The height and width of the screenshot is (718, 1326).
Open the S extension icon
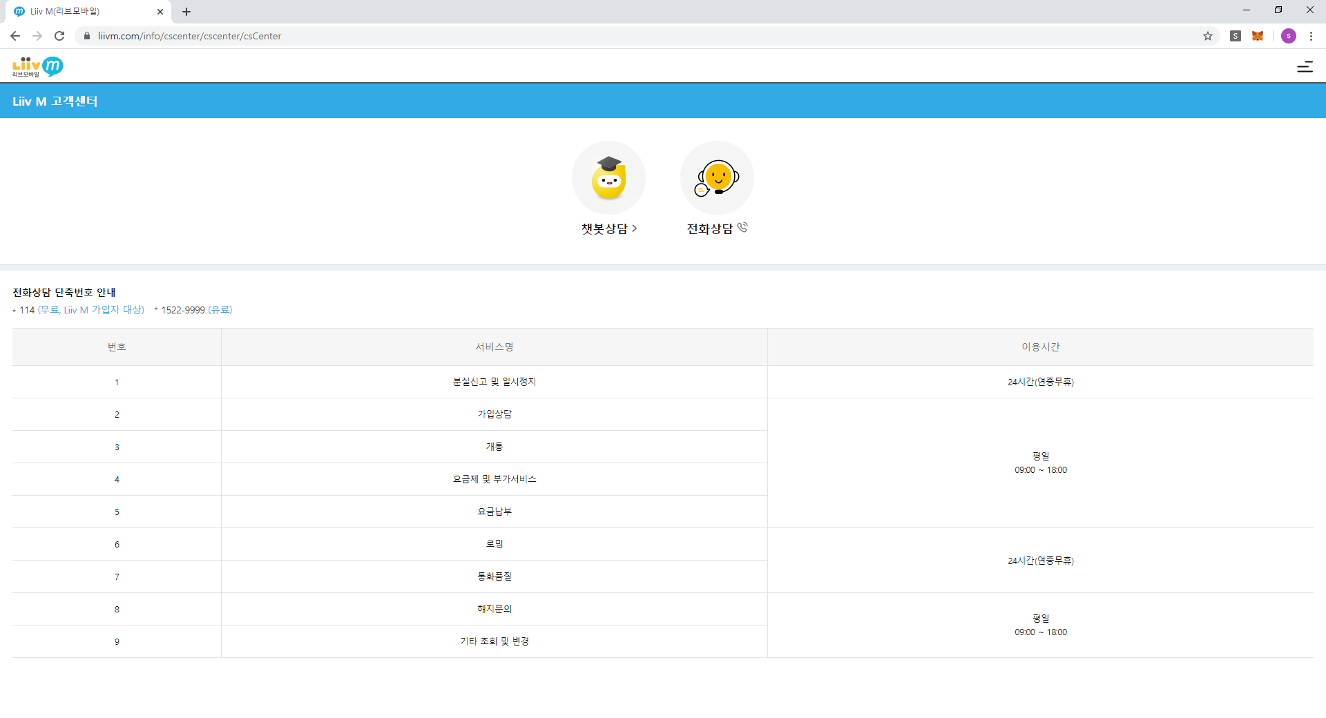click(1236, 36)
